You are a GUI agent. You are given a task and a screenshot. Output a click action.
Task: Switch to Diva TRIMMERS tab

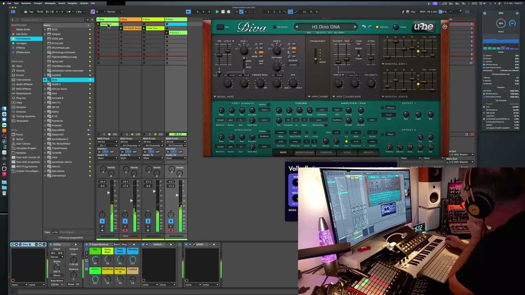[x=326, y=152]
